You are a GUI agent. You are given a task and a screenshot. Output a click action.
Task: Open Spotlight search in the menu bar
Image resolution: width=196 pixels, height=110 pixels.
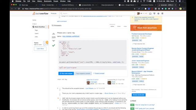[x=176, y=1]
